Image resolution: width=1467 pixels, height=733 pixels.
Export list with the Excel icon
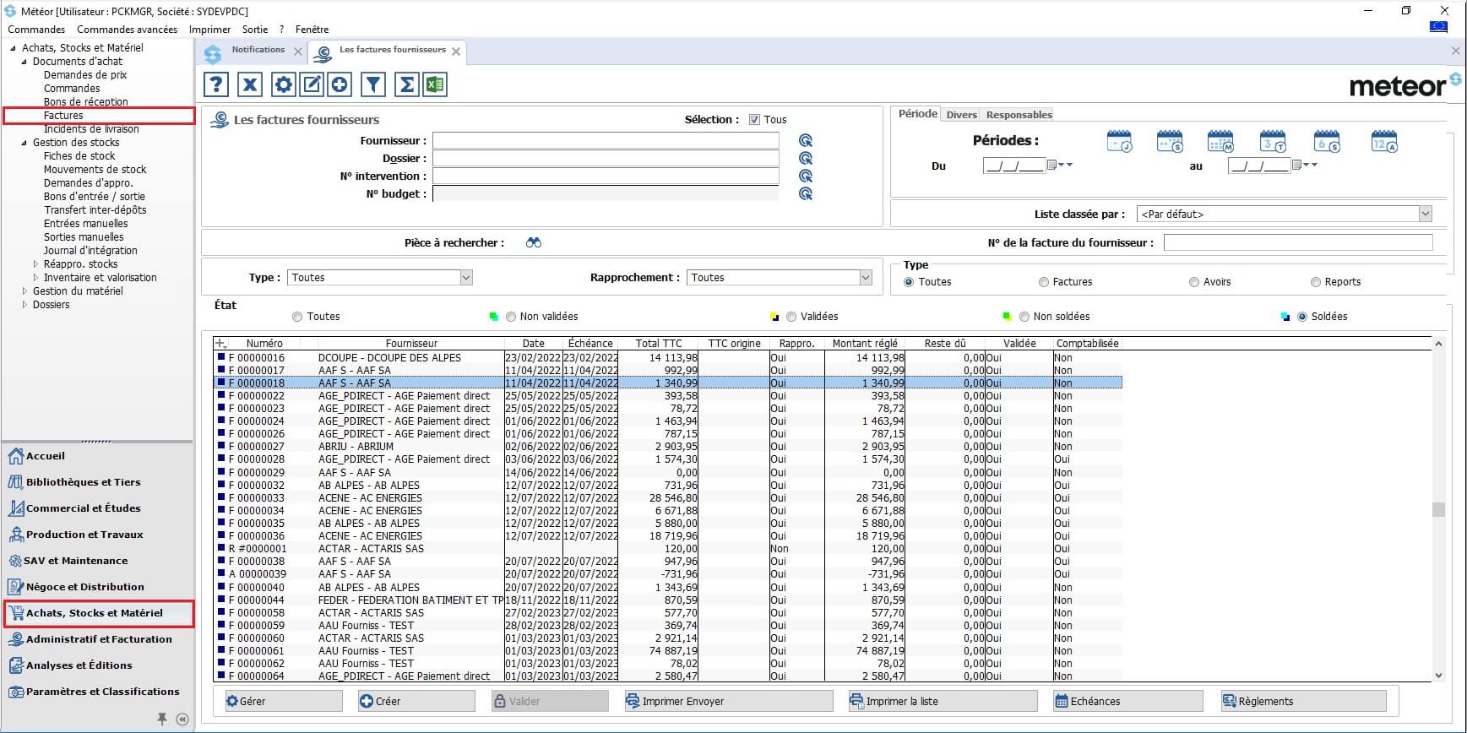[435, 84]
